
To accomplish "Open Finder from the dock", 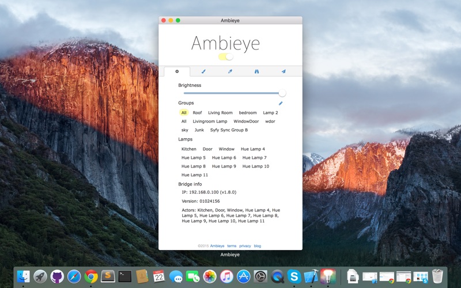I will coord(23,276).
